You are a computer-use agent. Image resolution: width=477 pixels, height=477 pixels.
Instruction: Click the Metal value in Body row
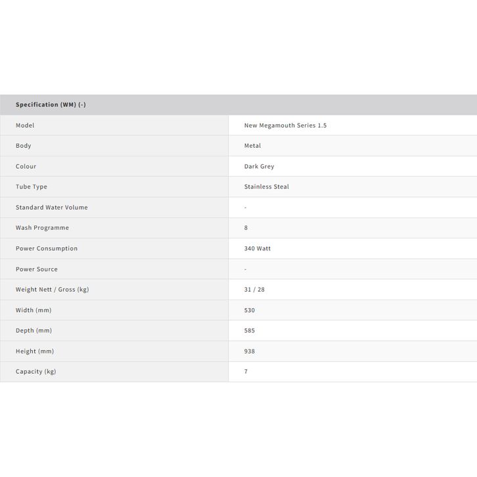(252, 146)
